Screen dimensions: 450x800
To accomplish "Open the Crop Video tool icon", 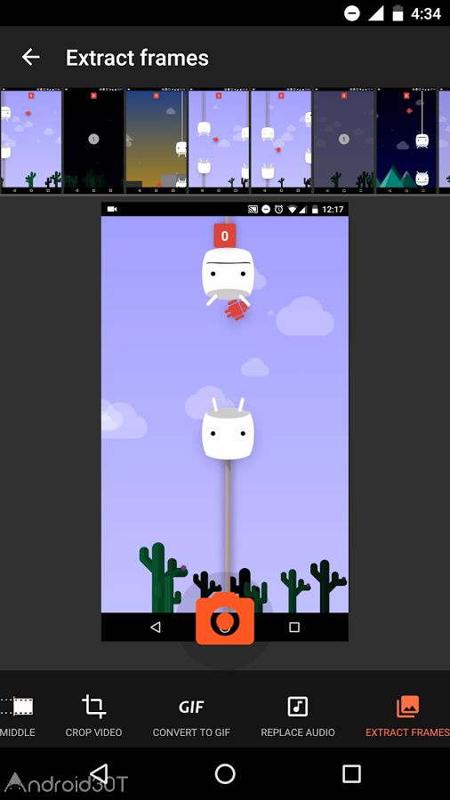I will coord(94,707).
